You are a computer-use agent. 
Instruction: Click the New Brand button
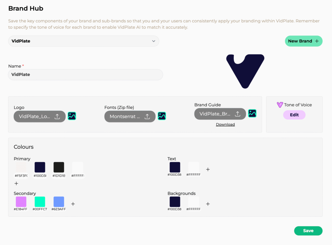click(303, 41)
